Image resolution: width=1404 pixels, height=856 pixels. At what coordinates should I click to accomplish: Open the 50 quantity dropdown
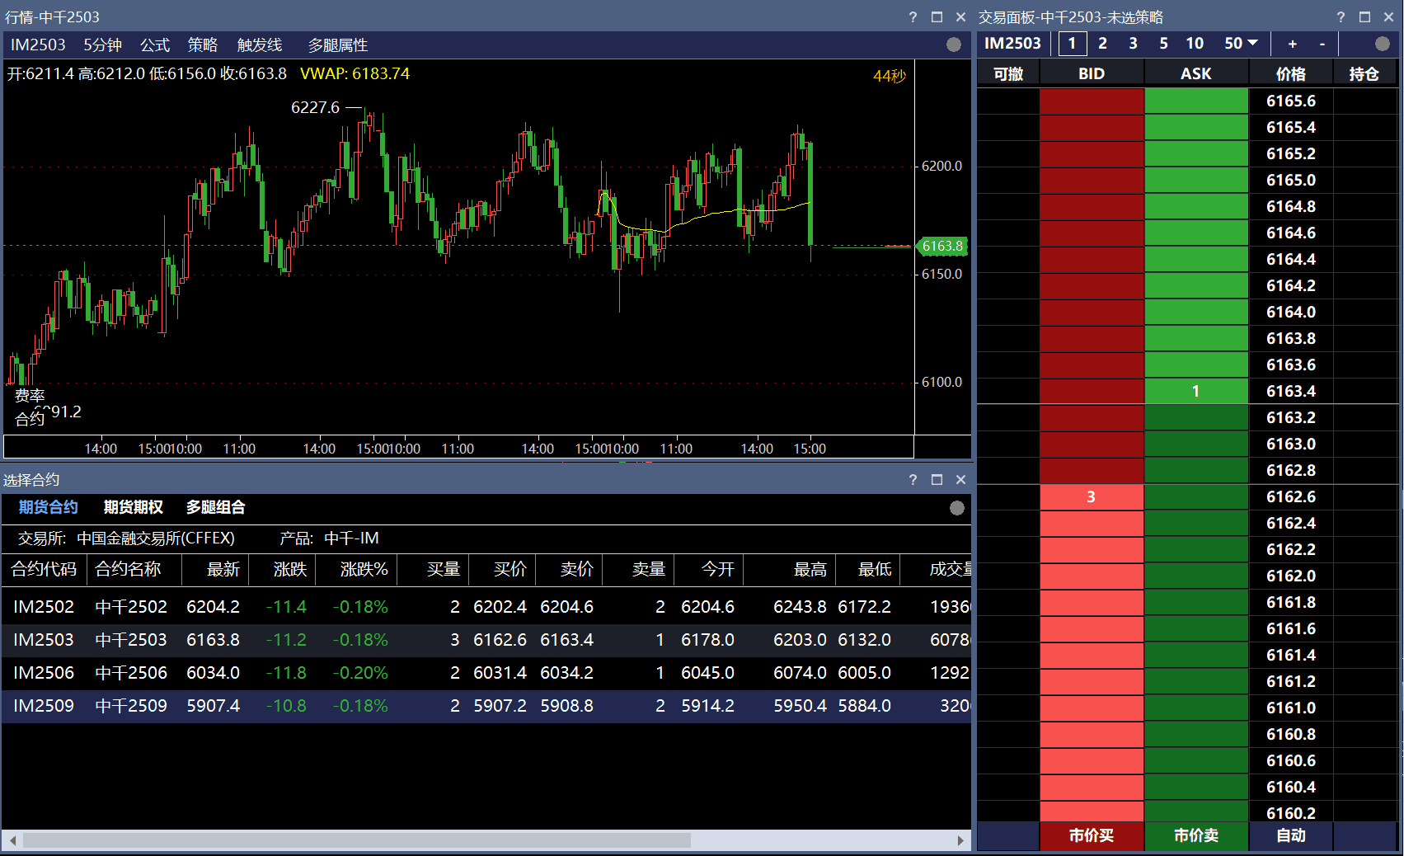click(x=1241, y=44)
